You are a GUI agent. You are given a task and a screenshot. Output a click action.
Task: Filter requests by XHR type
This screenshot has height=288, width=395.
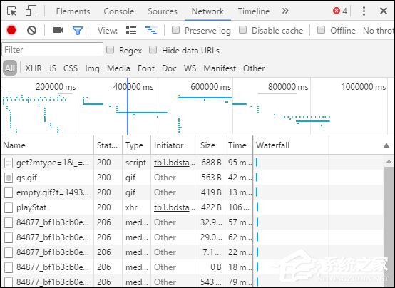tap(34, 68)
